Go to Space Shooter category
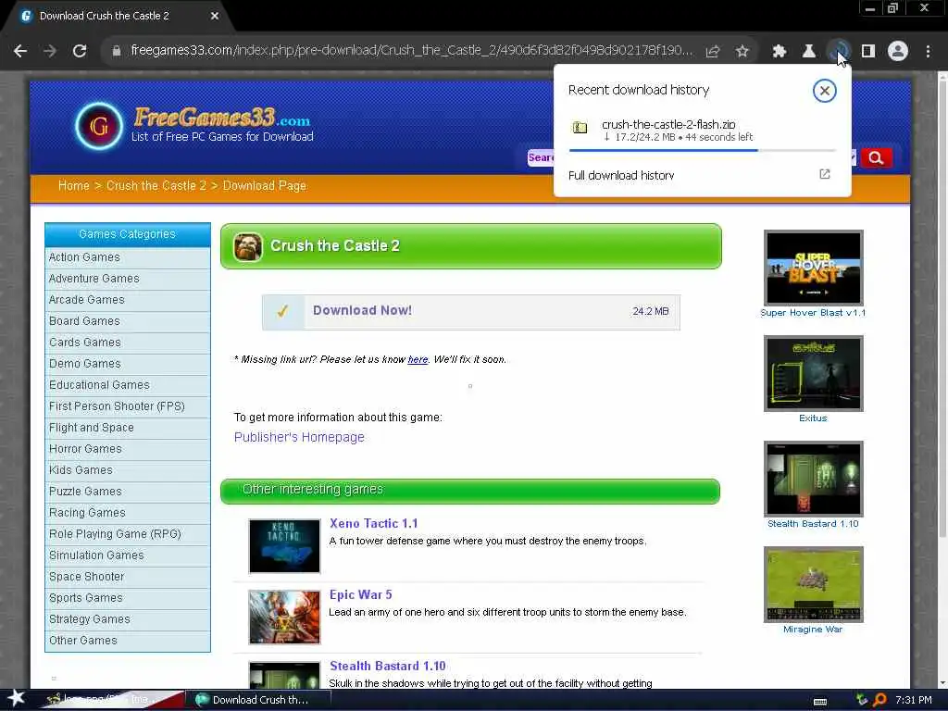Image resolution: width=948 pixels, height=711 pixels. pos(128,577)
